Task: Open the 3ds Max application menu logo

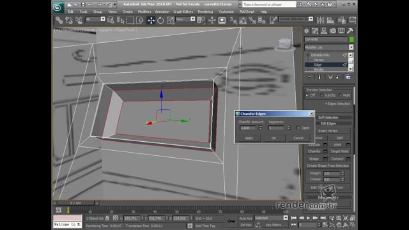Action: coord(58,7)
